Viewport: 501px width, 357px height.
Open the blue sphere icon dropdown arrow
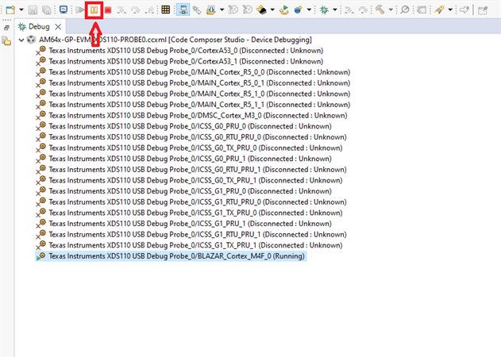point(309,10)
